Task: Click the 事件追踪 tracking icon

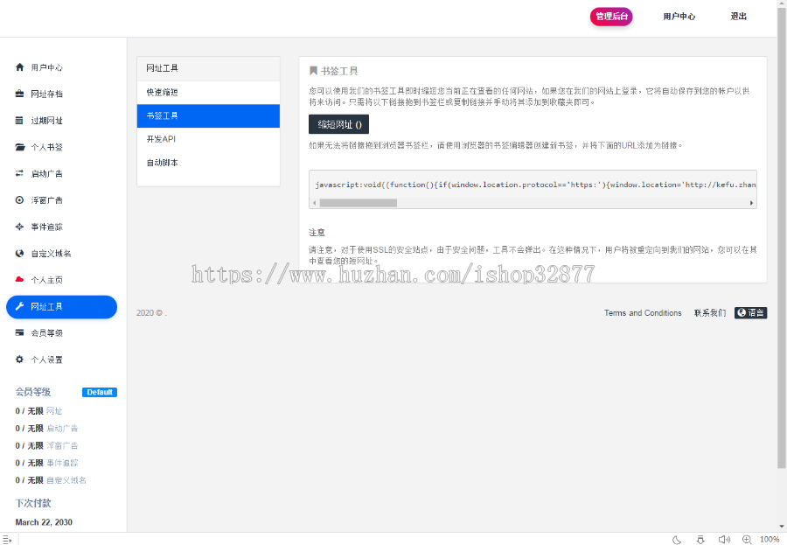Action: click(19, 226)
